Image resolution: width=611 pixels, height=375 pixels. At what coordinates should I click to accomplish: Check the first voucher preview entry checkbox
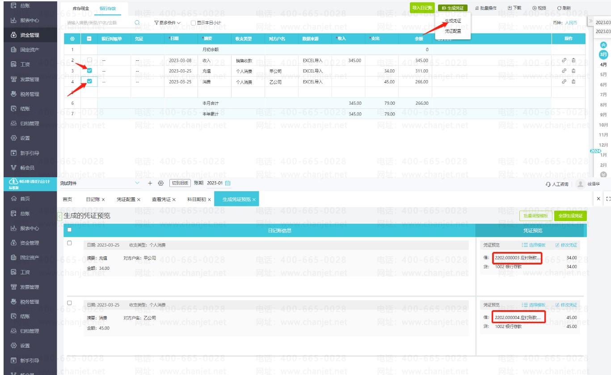(69, 243)
